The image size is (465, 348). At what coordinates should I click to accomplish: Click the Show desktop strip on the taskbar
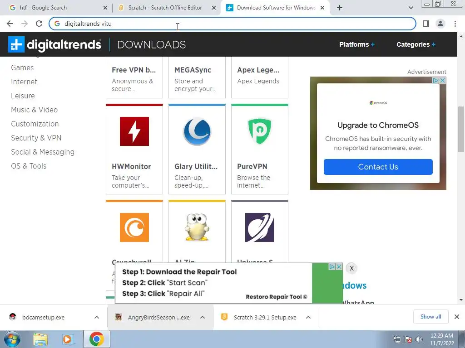tap(462, 339)
